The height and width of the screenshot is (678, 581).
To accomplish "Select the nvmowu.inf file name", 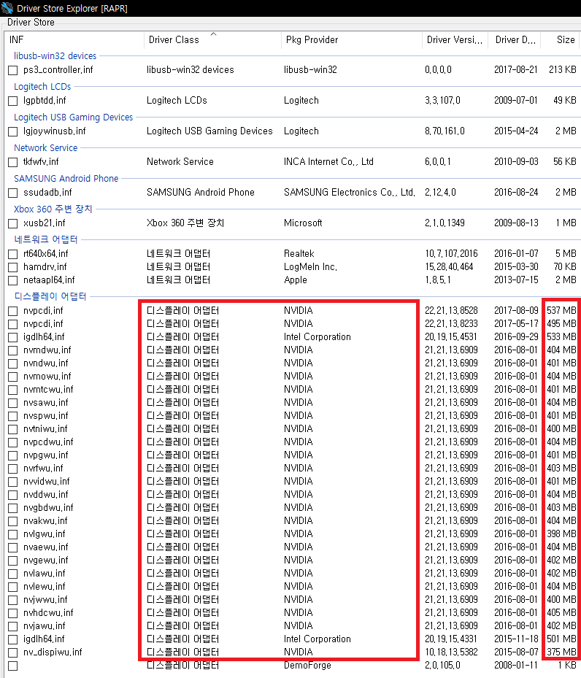I will pyautogui.click(x=47, y=377).
